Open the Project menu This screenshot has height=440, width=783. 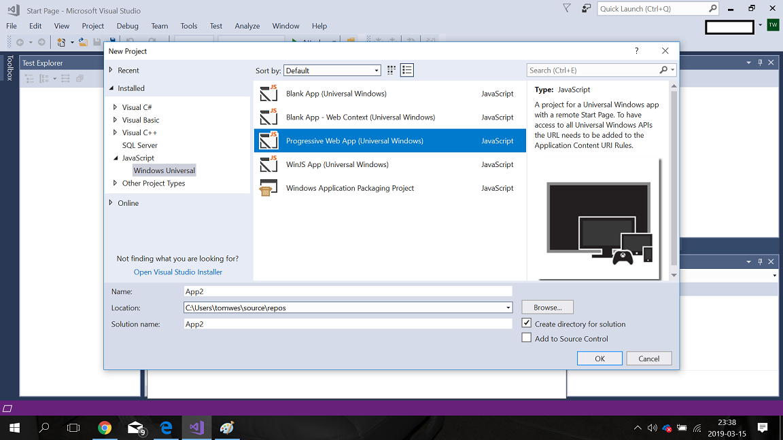[93, 26]
